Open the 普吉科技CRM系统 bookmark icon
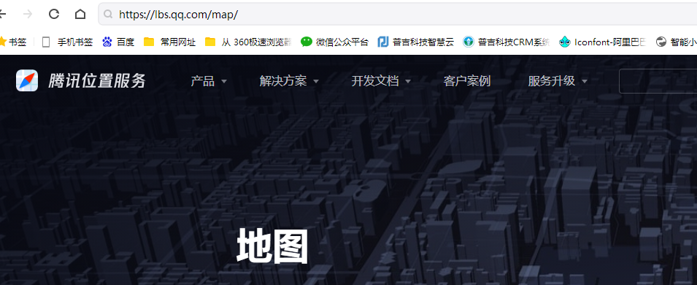This screenshot has height=285, width=697. click(468, 42)
